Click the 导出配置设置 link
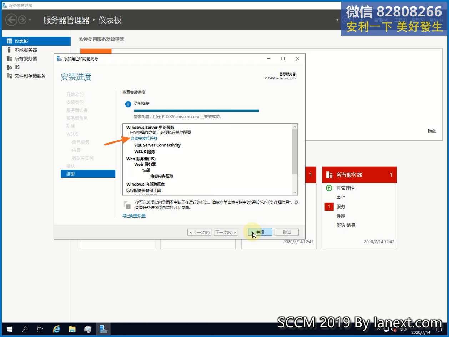The height and width of the screenshot is (337, 449). click(x=134, y=216)
